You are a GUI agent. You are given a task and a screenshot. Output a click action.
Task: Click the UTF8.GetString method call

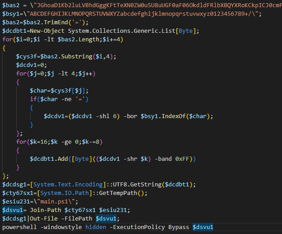coord(137,185)
